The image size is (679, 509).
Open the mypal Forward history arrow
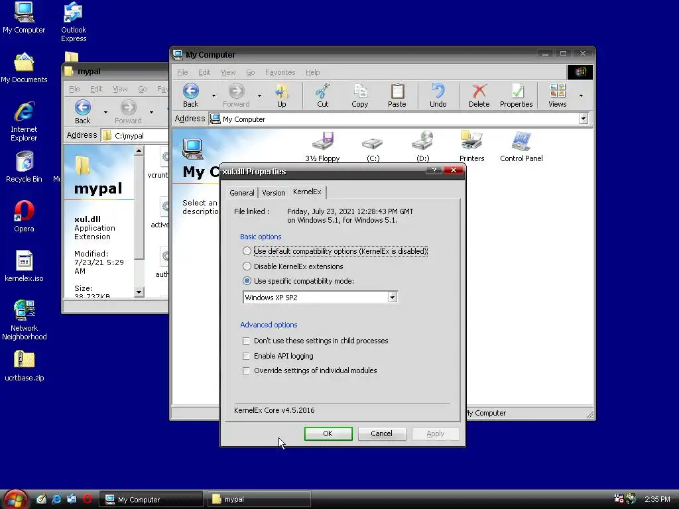(x=152, y=113)
